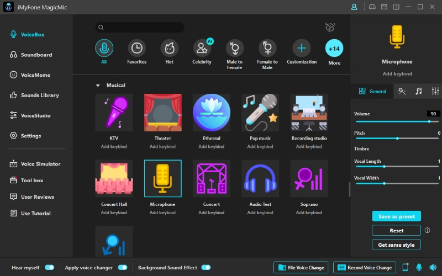442x276 pixels.
Task: Click the Vocal Width slider track
Action: point(397,183)
